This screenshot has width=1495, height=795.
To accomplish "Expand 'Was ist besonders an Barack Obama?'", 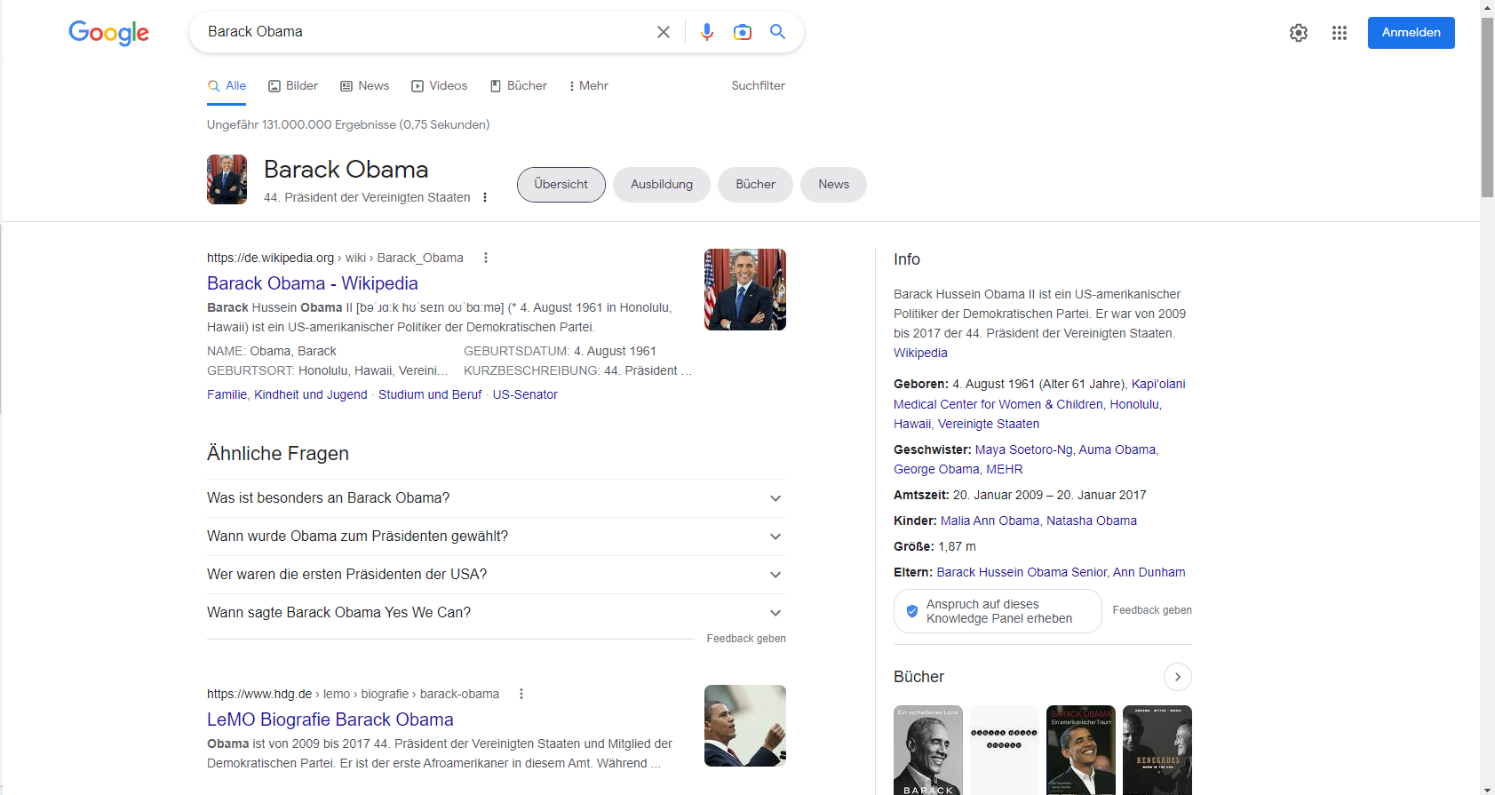I will (x=775, y=498).
